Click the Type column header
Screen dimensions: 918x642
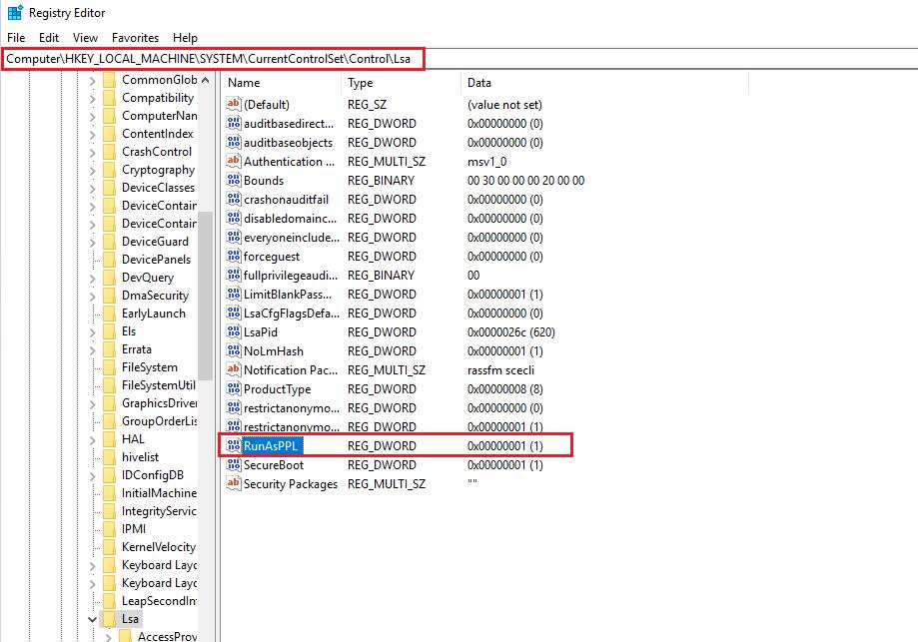[x=400, y=83]
